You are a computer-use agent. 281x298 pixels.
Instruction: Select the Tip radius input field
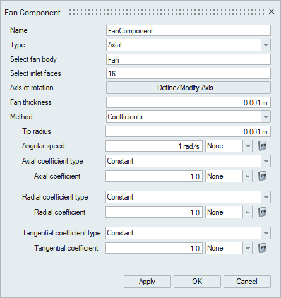point(188,131)
